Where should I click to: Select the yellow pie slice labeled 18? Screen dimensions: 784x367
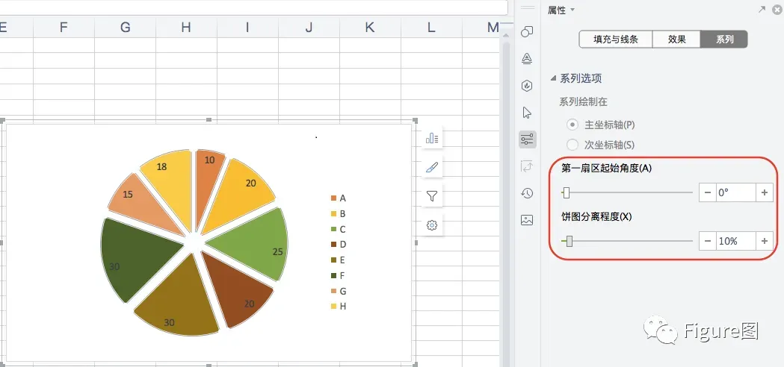pyautogui.click(x=173, y=185)
